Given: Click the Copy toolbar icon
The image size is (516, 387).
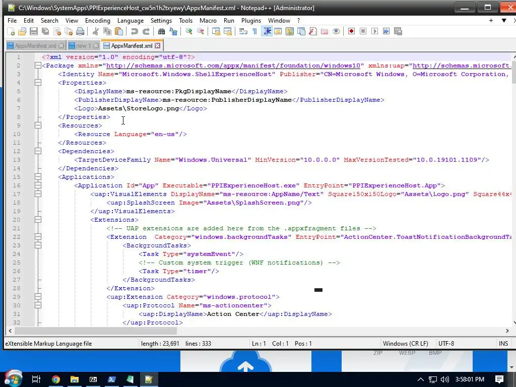Looking at the screenshot, I should pyautogui.click(x=107, y=31).
